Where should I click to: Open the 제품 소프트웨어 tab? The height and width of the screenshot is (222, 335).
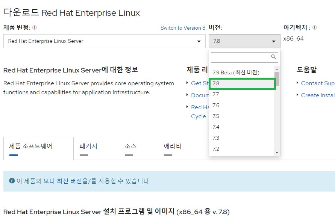pos(38,148)
